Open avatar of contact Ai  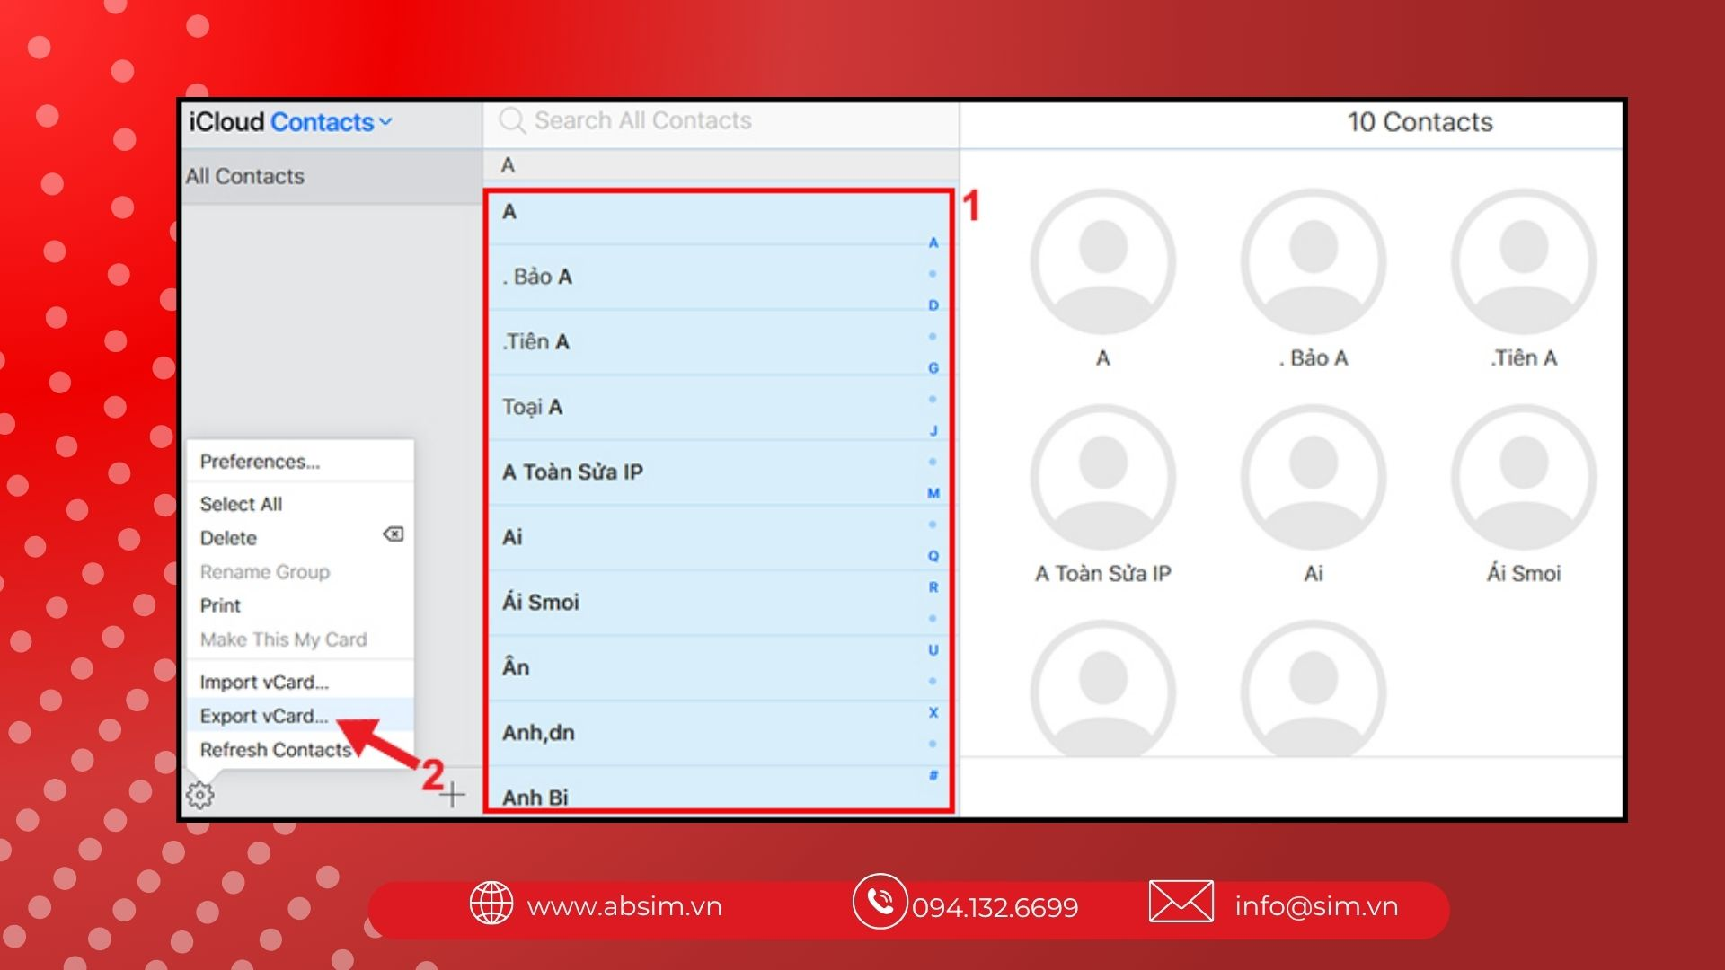[x=1314, y=477]
